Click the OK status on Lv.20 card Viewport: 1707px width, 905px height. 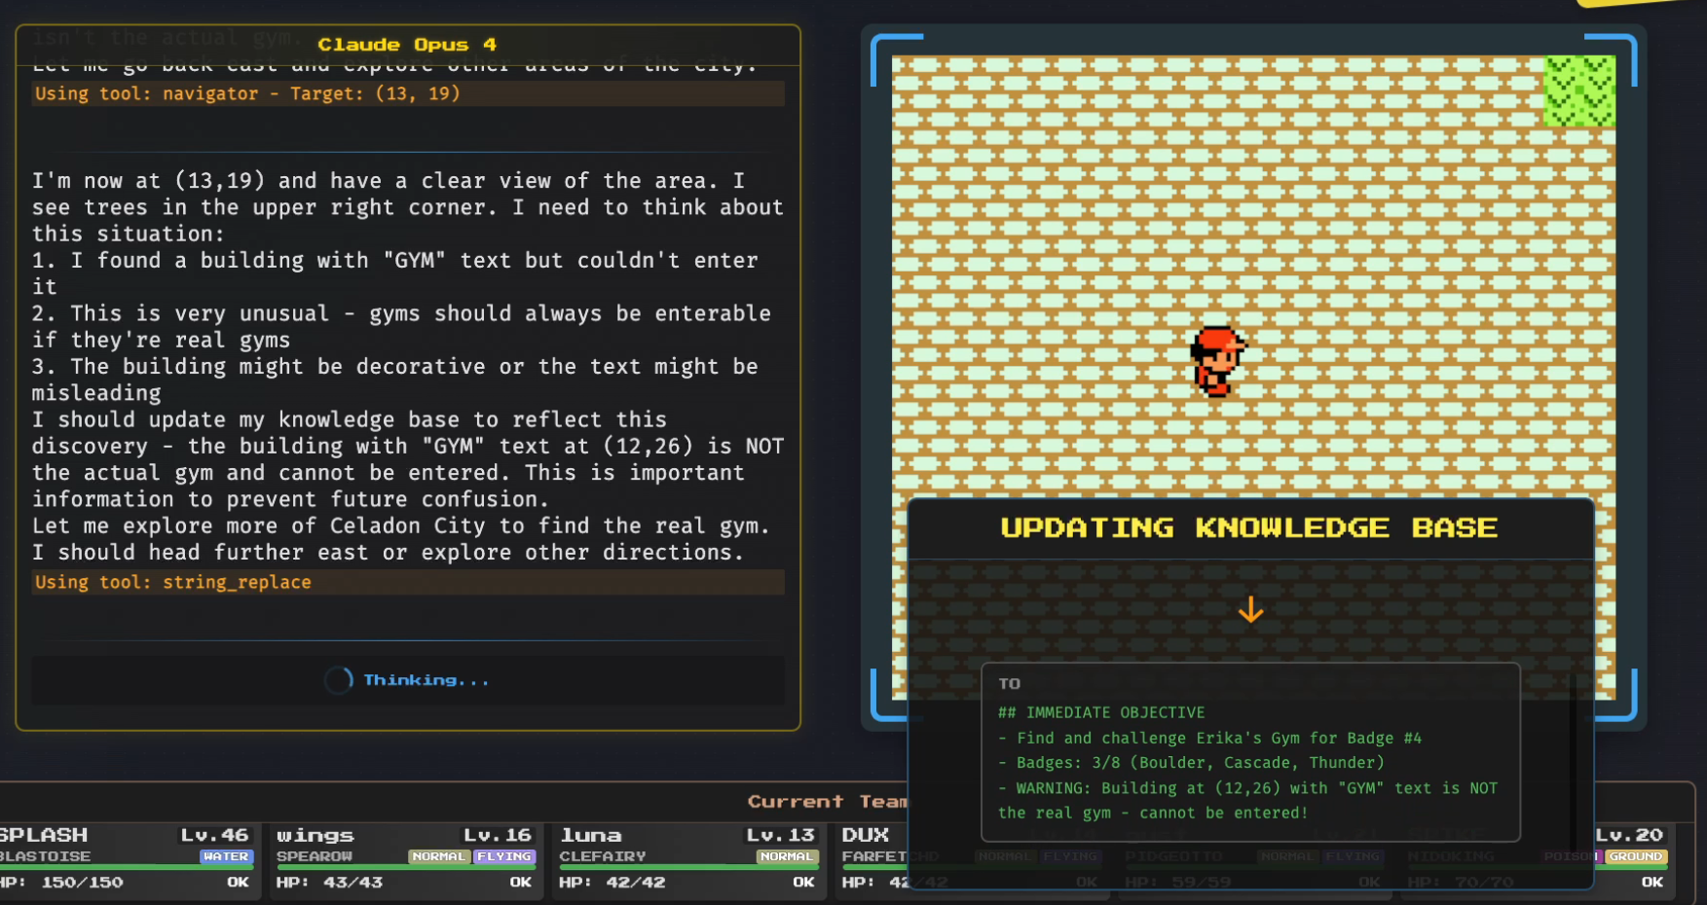coord(1652,883)
